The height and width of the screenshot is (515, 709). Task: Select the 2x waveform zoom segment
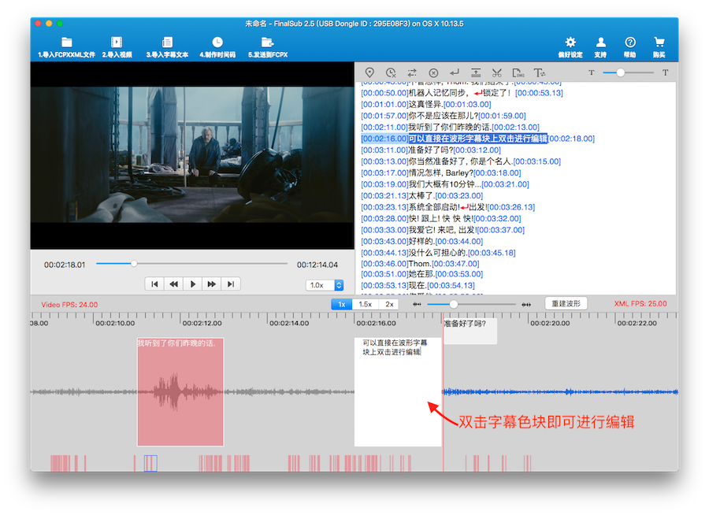pos(389,304)
